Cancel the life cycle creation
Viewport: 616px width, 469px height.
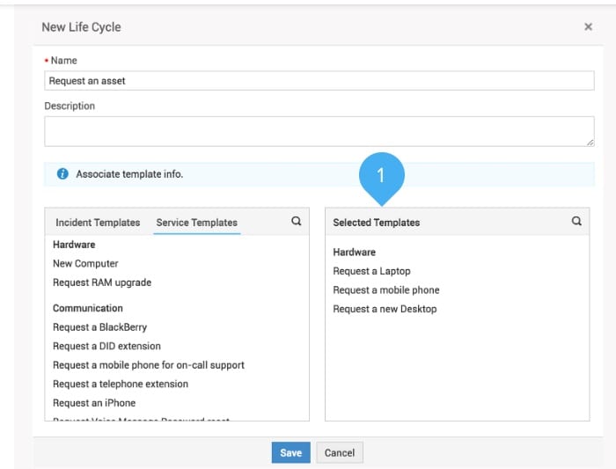[x=340, y=452]
